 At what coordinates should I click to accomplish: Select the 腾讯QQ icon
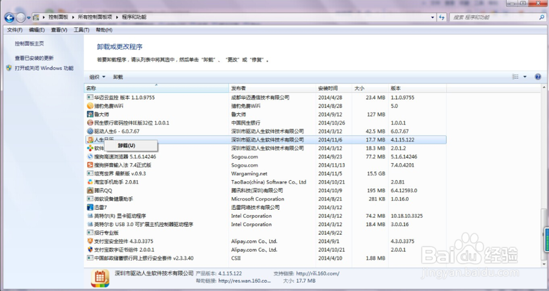tap(90, 191)
